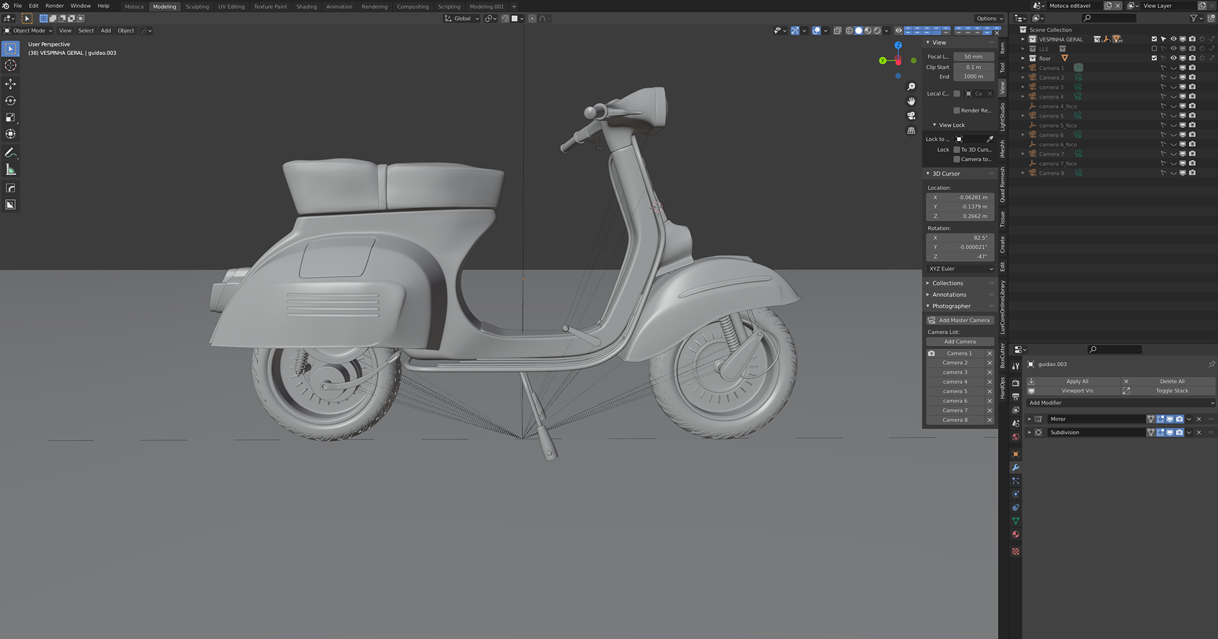Viewport: 1218px width, 639px height.
Task: Activate the Rotate tool
Action: click(11, 101)
